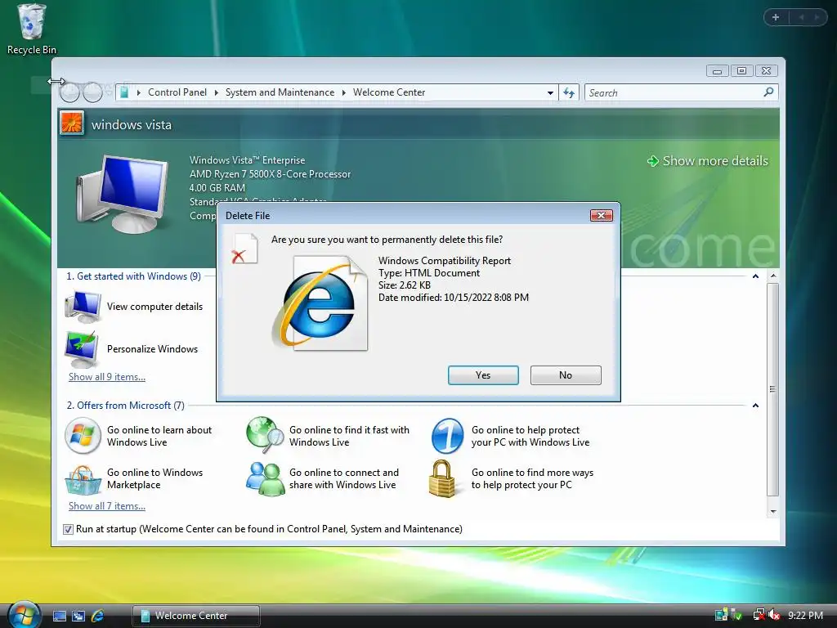Click the network tray icon
The height and width of the screenshot is (628, 837).
click(759, 615)
